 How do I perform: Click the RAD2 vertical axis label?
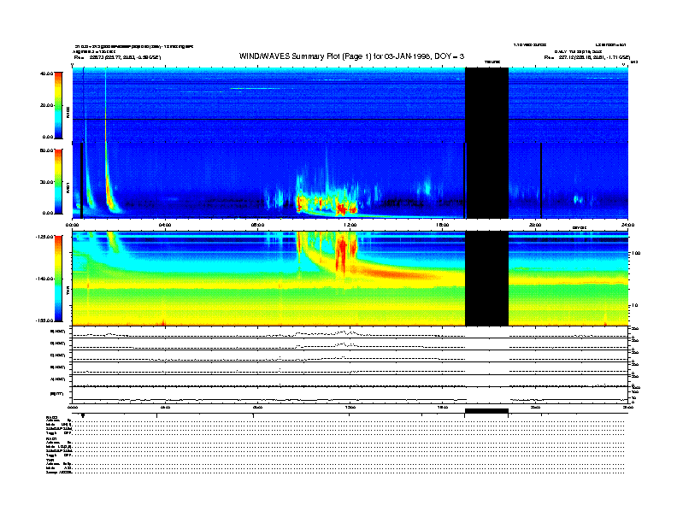pyautogui.click(x=68, y=112)
